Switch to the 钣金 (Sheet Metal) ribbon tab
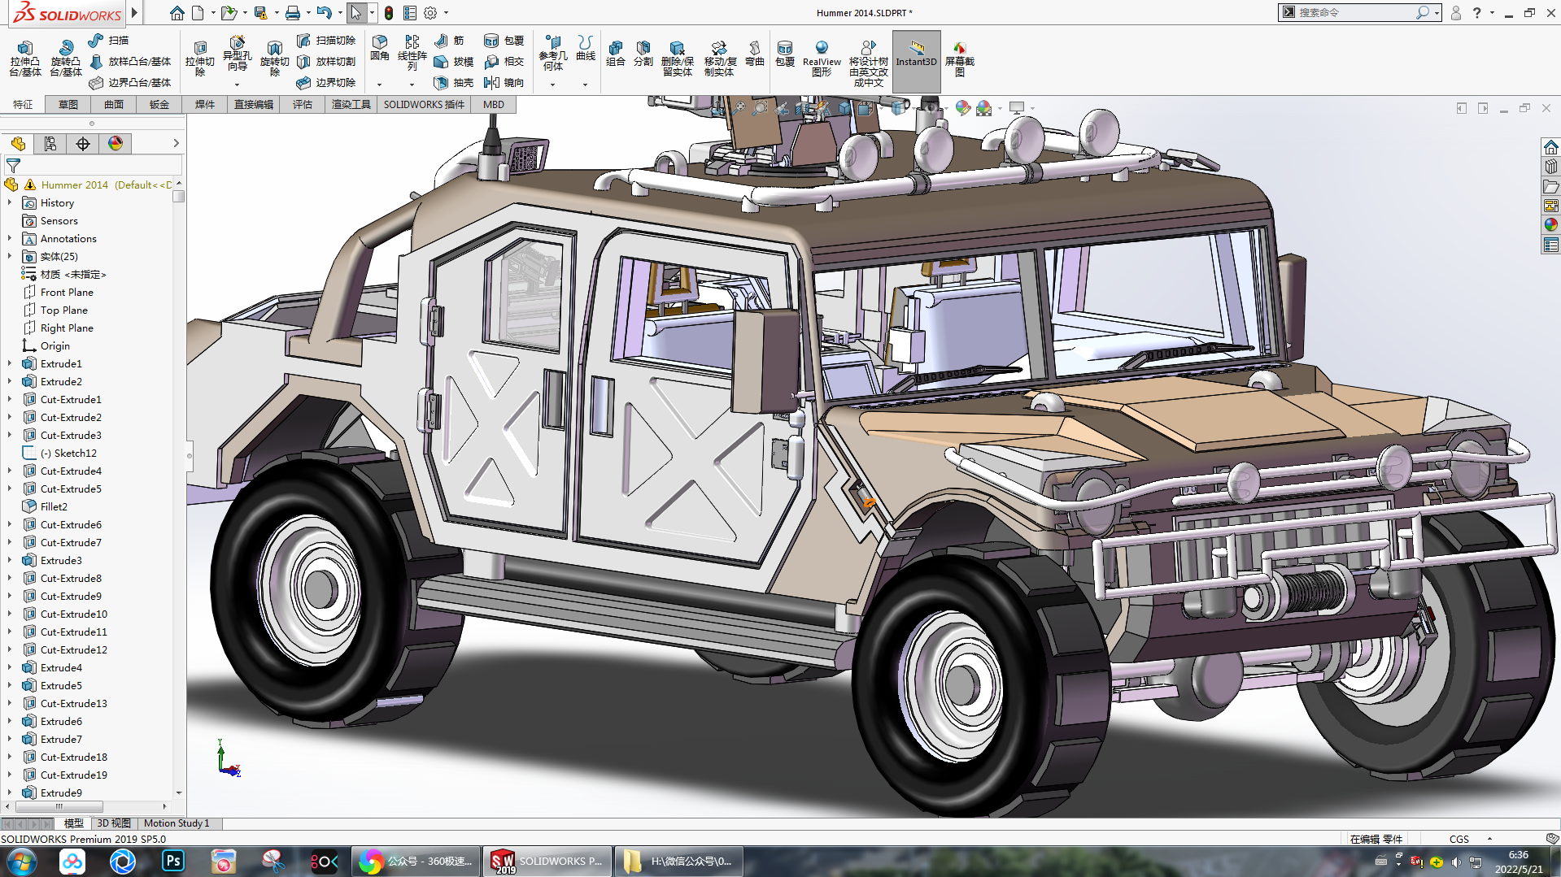 point(159,105)
